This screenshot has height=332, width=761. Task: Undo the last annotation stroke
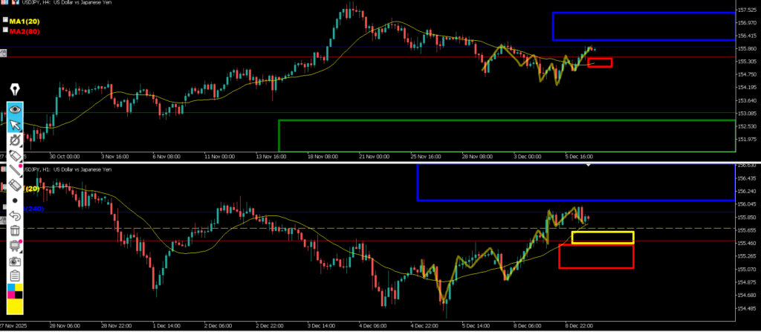15,215
